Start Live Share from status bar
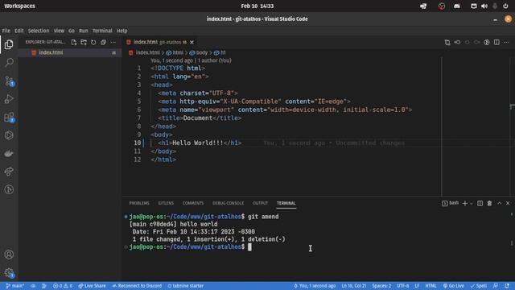Image resolution: width=515 pixels, height=290 pixels. click(92, 286)
